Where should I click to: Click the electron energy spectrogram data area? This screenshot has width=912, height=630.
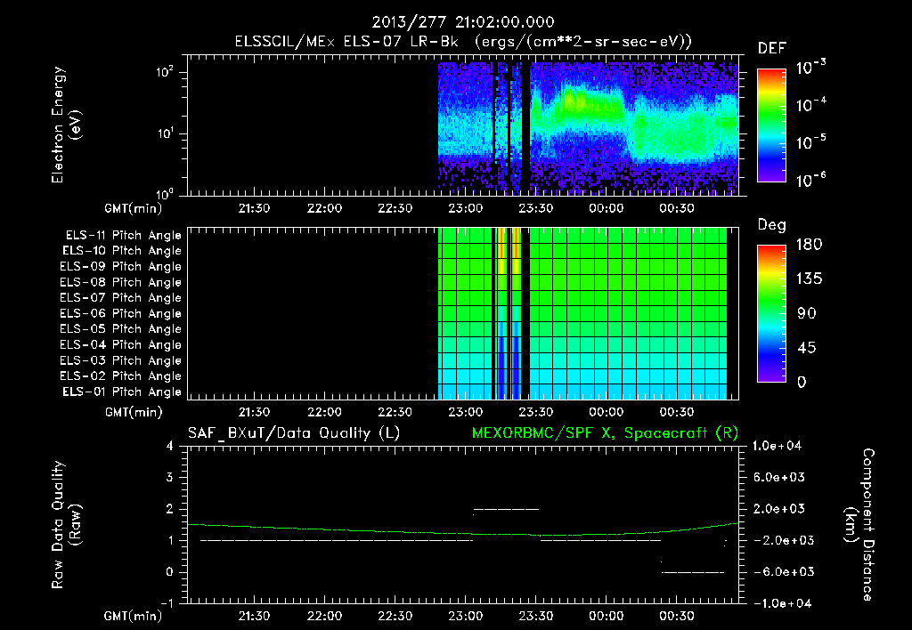(x=588, y=128)
